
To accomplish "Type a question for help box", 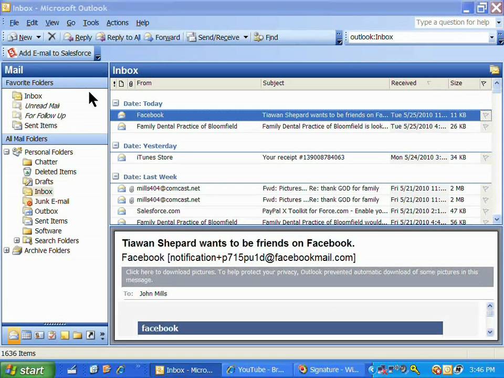I will [x=455, y=22].
